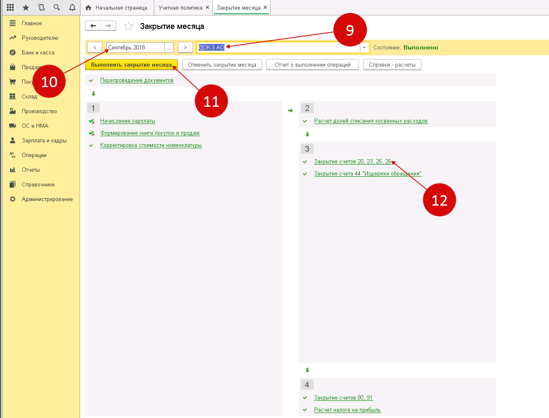
Task: Close the Учетная политика tab
Action: point(207,8)
